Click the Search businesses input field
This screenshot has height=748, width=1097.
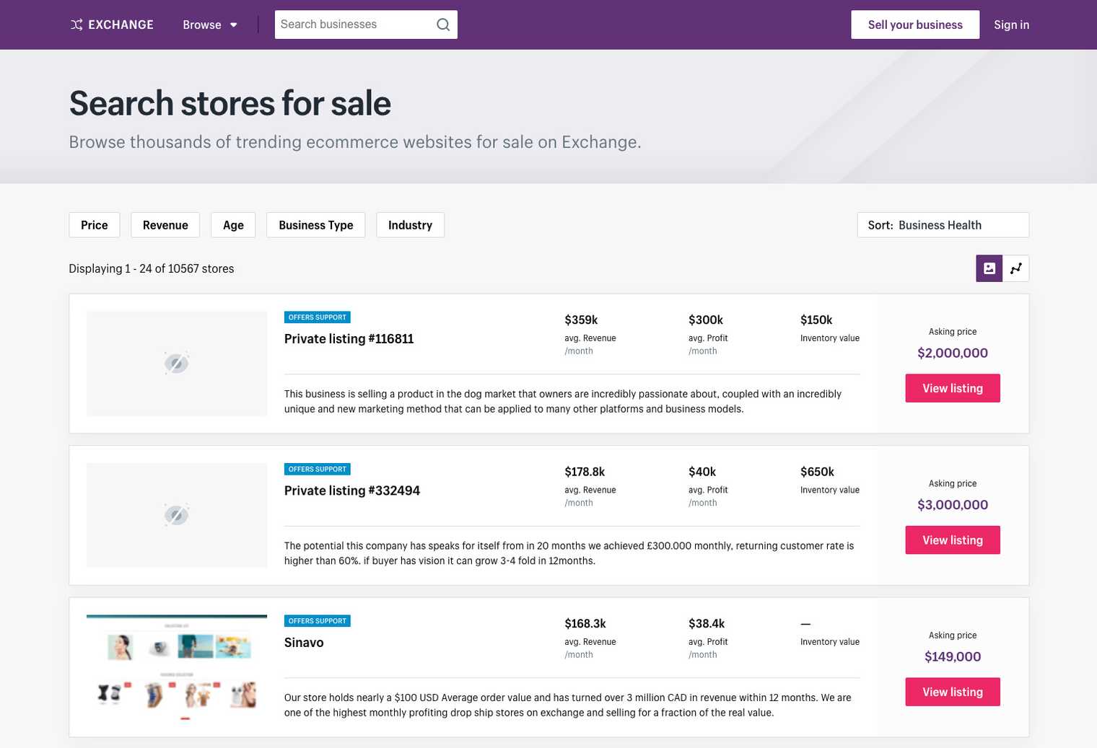click(x=354, y=24)
